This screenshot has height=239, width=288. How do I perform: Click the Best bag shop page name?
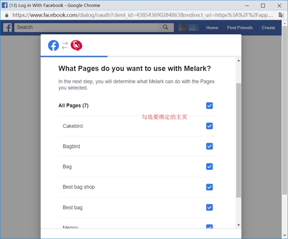click(79, 187)
